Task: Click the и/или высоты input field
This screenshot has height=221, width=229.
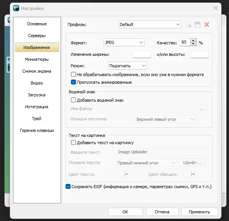Action: click(x=199, y=54)
